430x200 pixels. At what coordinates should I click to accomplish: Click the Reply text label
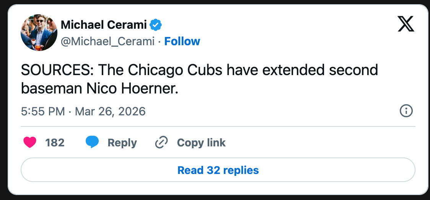pos(122,143)
